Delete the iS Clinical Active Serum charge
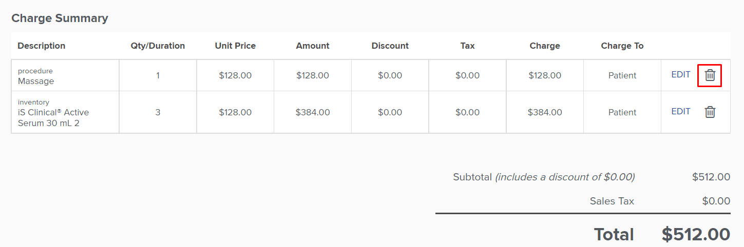The height and width of the screenshot is (247, 744). (710, 112)
